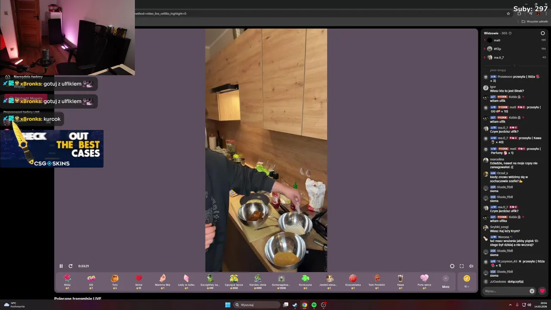Click the browser address bar URL

(x=160, y=13)
